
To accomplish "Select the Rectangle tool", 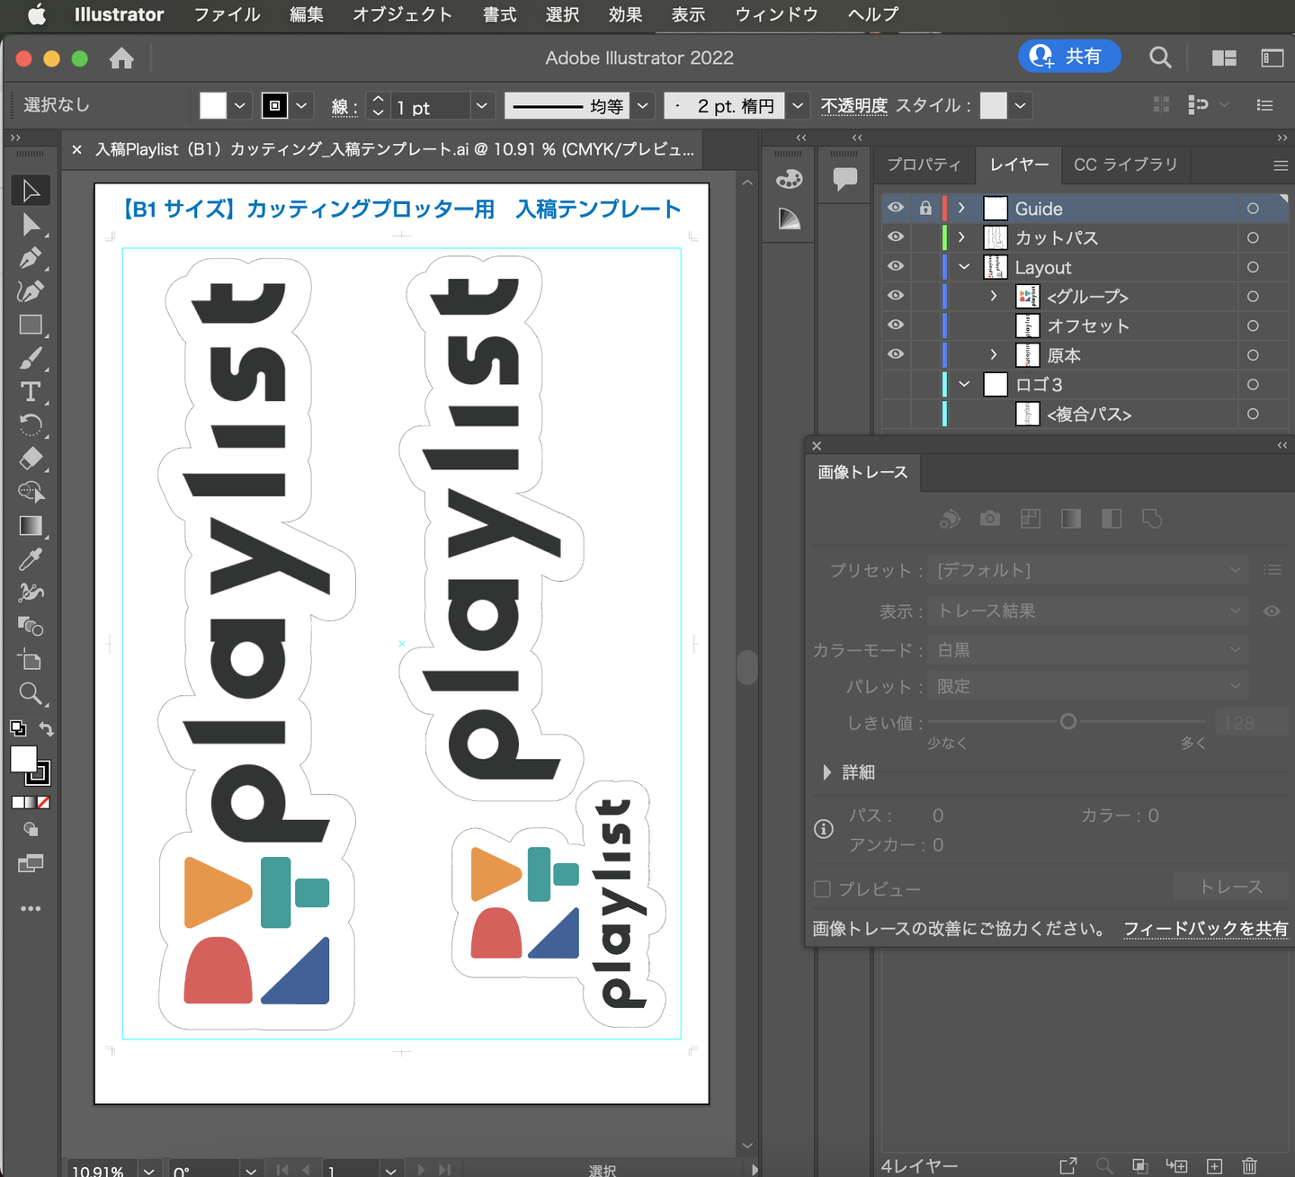I will point(31,325).
